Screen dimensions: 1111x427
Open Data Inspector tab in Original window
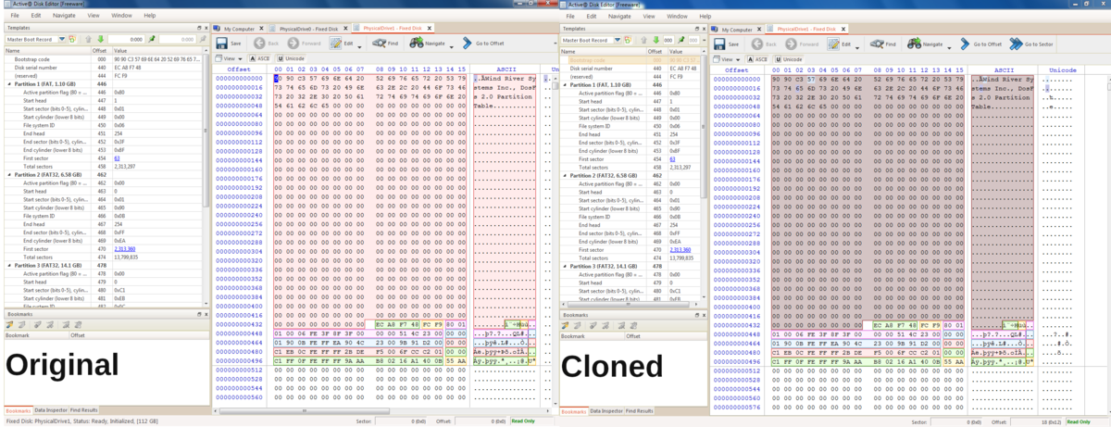pos(49,409)
